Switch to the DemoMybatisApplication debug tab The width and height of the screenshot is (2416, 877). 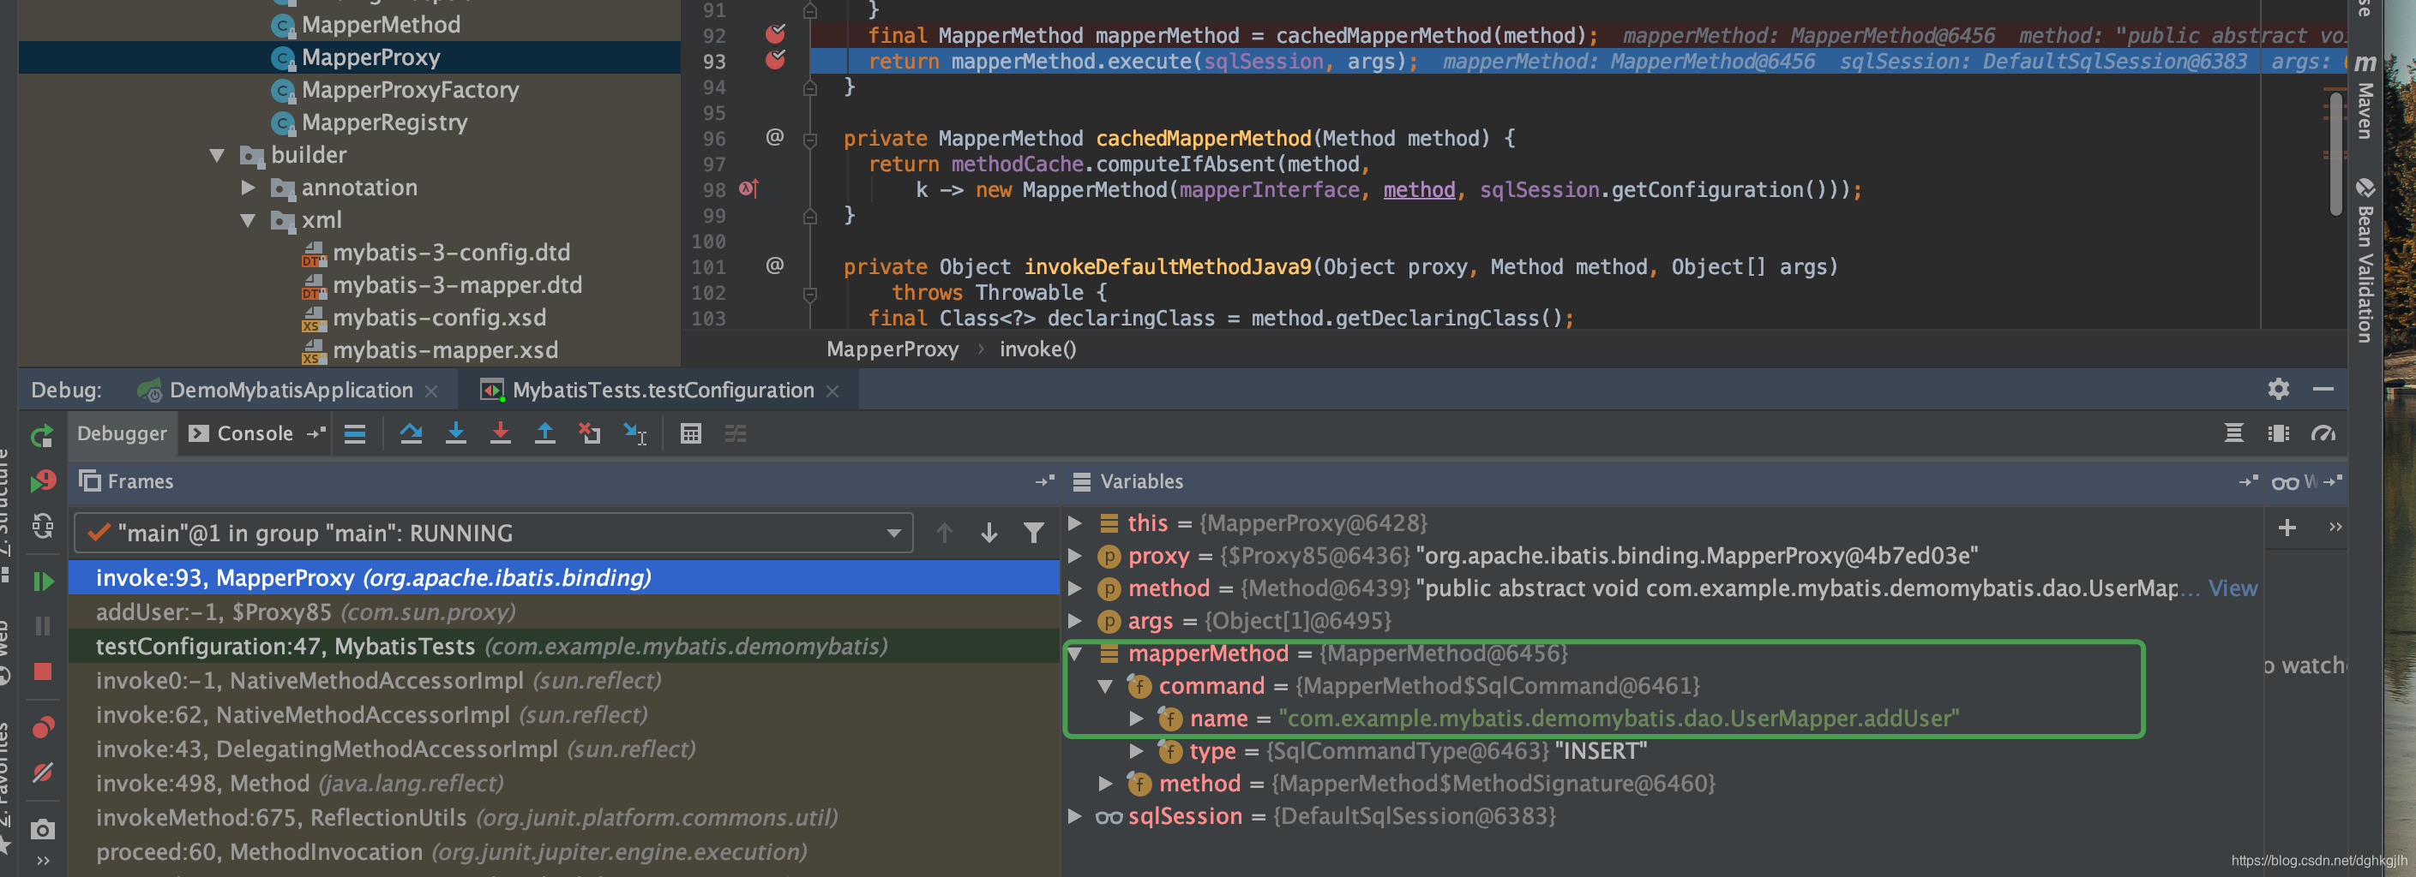click(x=291, y=391)
